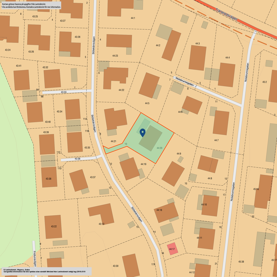Select the Traneredsvägen road label
277x277 pixels.
(x=226, y=14)
